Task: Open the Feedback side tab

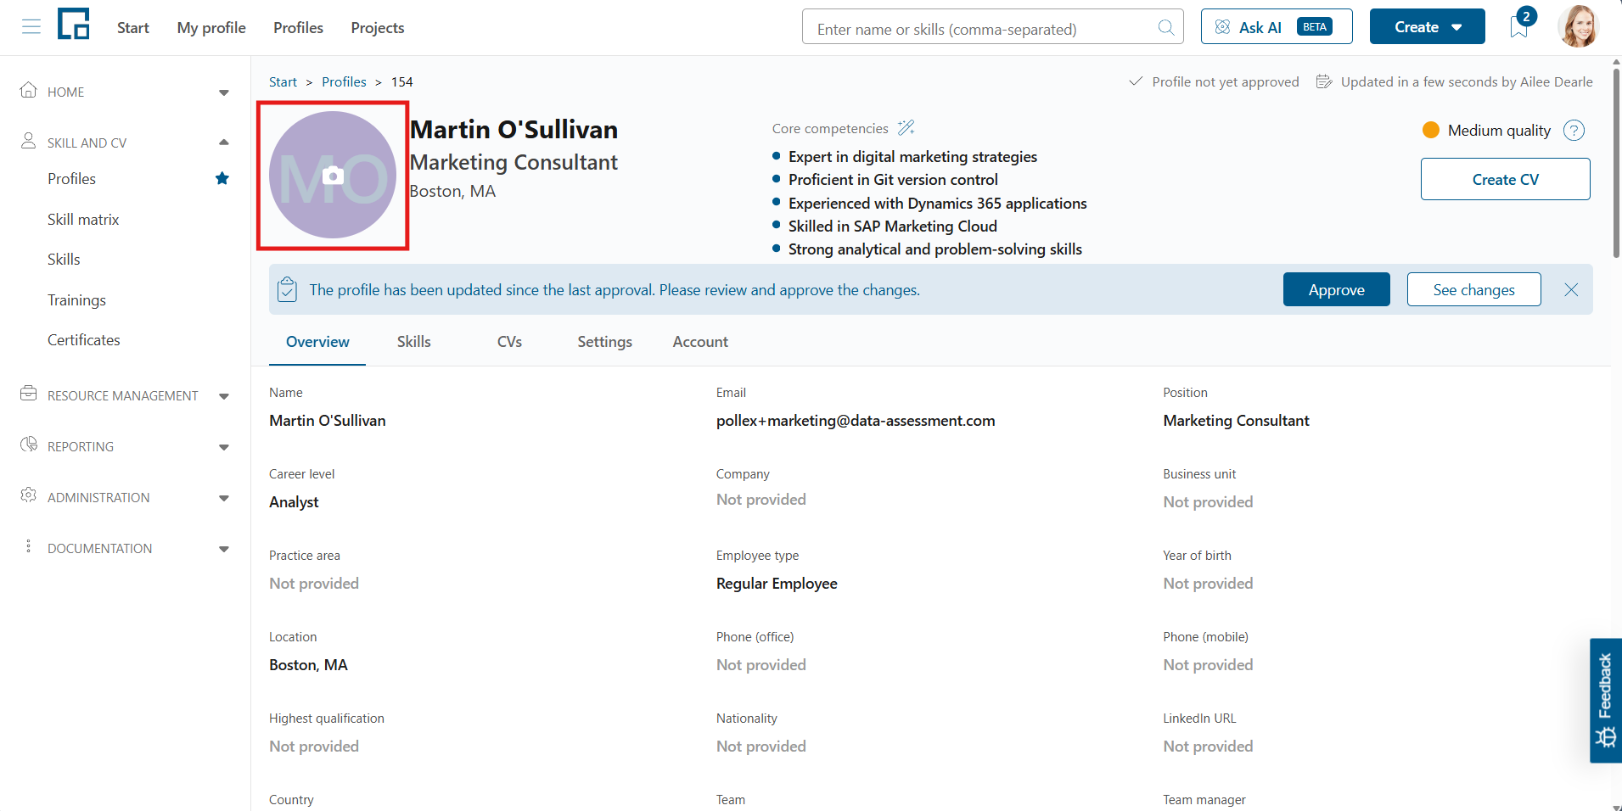Action: click(x=1605, y=701)
